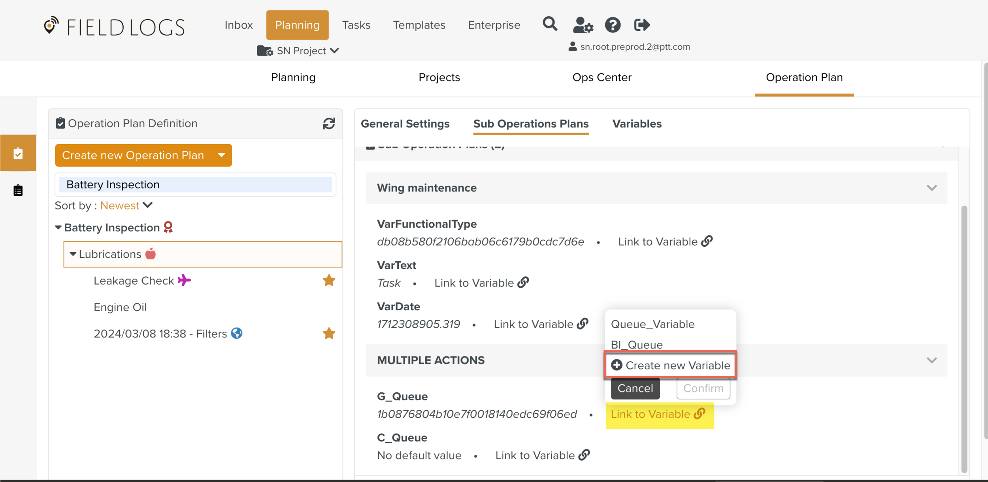Switch to the Variables tab
The width and height of the screenshot is (988, 482).
click(637, 124)
